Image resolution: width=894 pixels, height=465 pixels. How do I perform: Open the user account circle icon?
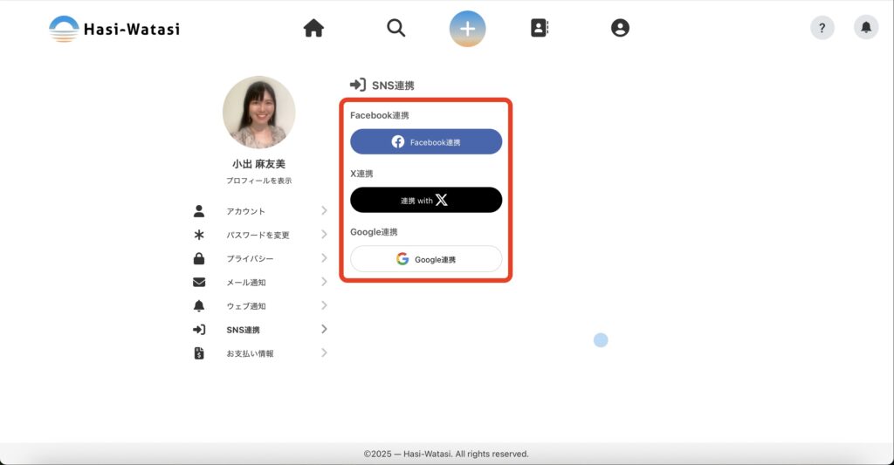pyautogui.click(x=620, y=29)
